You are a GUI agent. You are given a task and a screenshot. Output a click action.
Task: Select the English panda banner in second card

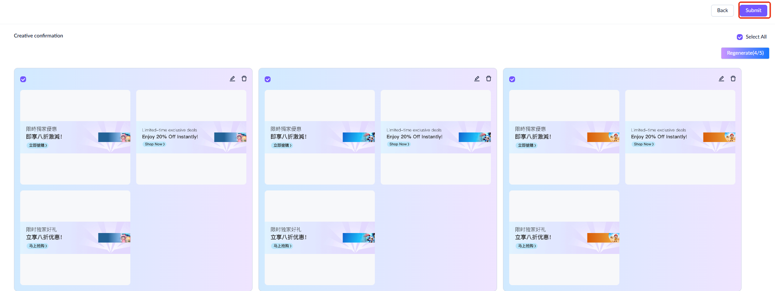pos(435,137)
